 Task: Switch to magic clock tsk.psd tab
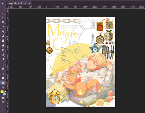click(17, 3)
